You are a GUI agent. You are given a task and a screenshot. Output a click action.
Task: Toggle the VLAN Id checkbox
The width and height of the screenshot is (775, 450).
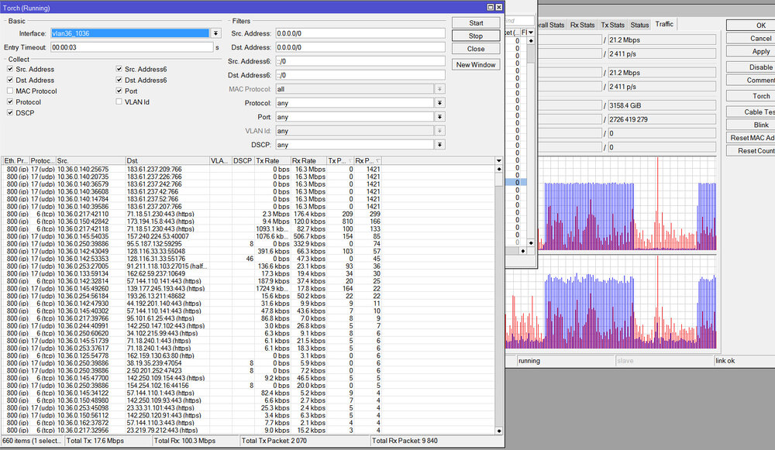tap(119, 101)
